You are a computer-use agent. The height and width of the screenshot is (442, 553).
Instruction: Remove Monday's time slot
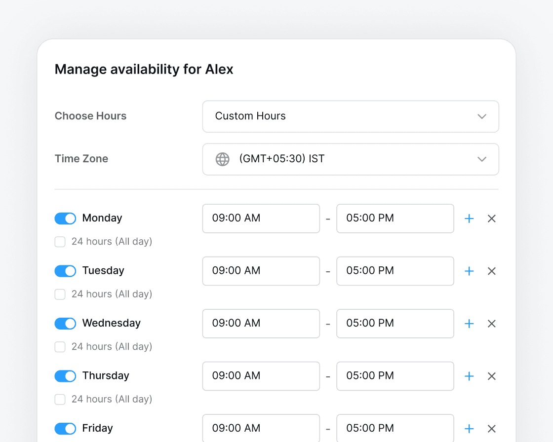(491, 219)
